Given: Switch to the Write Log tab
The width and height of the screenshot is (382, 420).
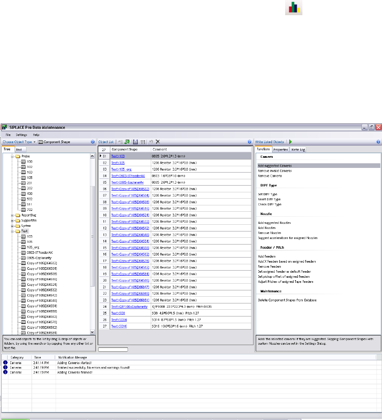Looking at the screenshot, I should click(x=298, y=149).
